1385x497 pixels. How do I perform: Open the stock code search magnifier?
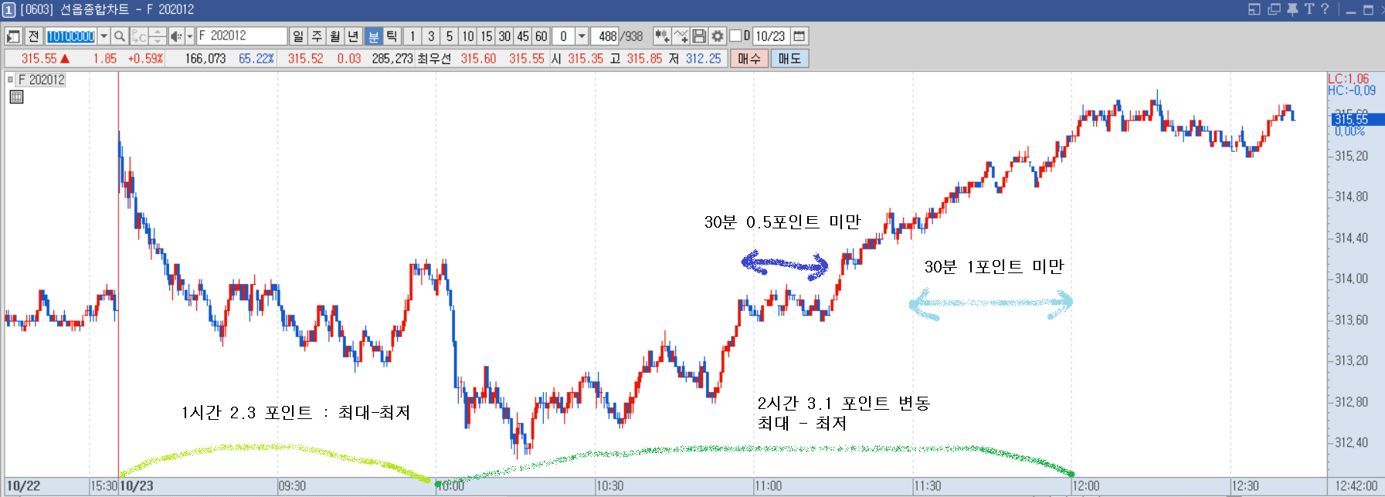120,36
